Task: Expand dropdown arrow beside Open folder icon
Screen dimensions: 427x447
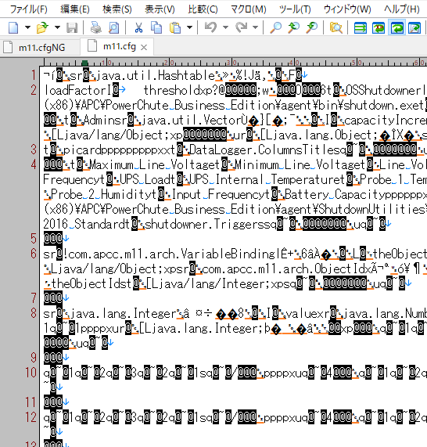Action: pos(57,27)
